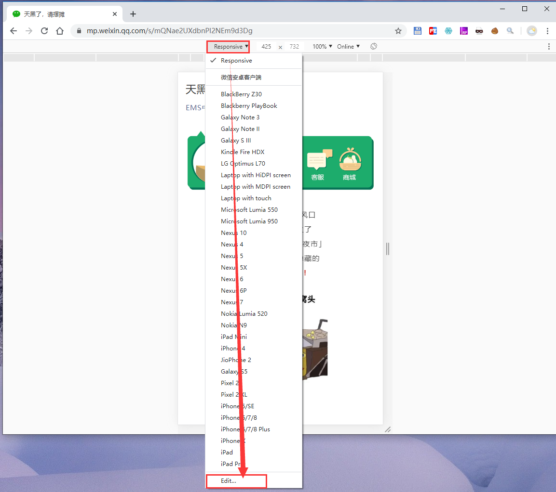Click the 客服 customer service icon

click(x=318, y=165)
